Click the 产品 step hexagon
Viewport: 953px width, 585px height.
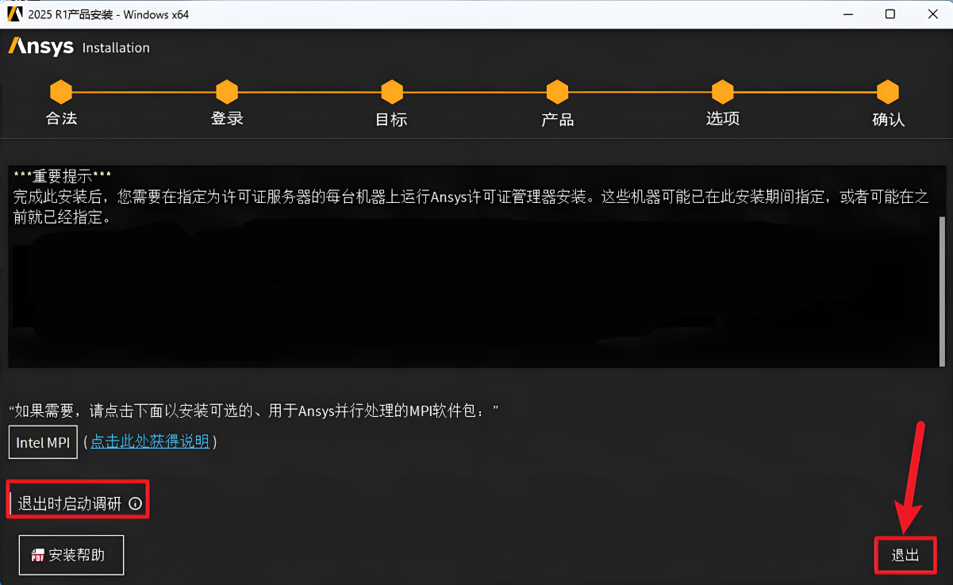(557, 92)
